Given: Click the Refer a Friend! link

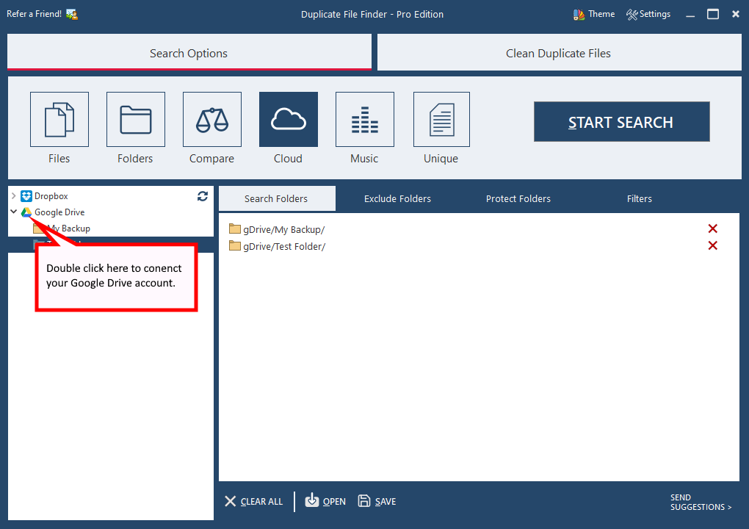Looking at the screenshot, I should [x=34, y=15].
